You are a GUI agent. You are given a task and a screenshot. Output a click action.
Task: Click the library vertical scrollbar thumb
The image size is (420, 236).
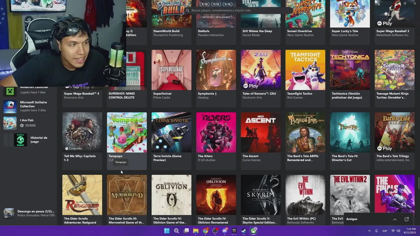click(419, 183)
